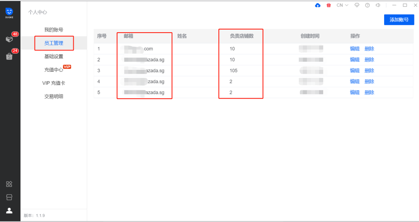Click the 添加账号 button
The width and height of the screenshot is (419, 222).
click(x=399, y=20)
